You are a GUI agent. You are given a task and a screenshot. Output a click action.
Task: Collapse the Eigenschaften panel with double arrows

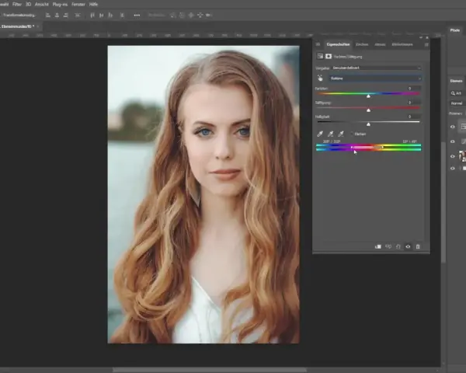coord(421,38)
